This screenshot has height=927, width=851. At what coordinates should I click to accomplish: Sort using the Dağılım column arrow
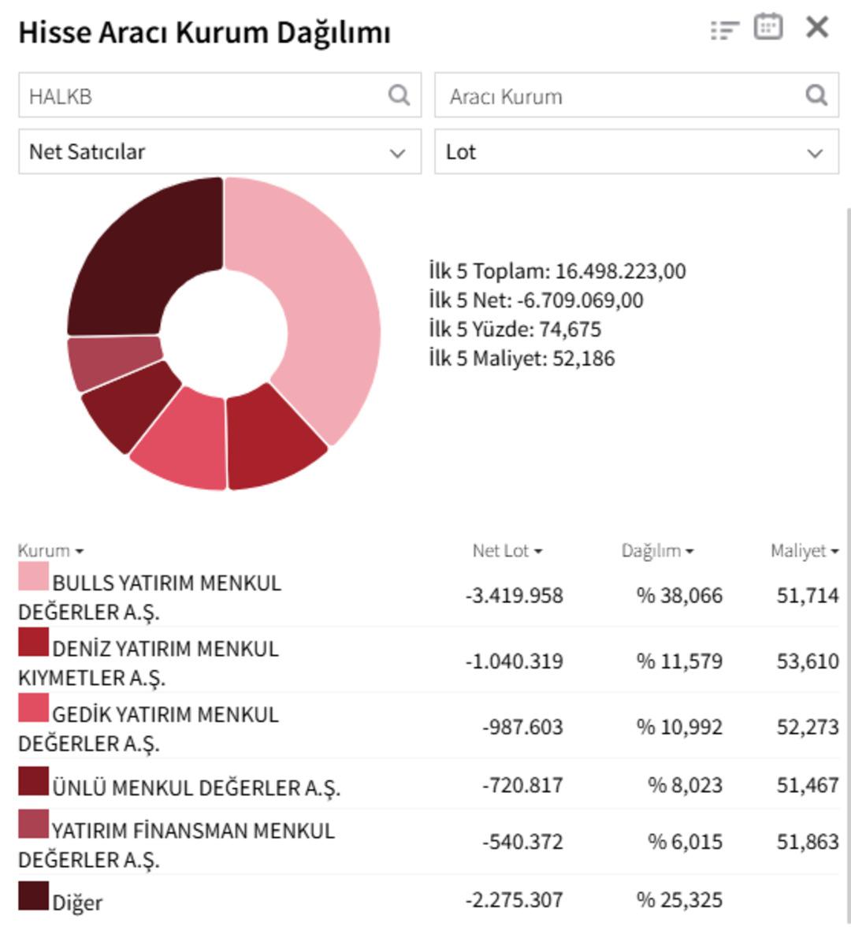click(692, 552)
